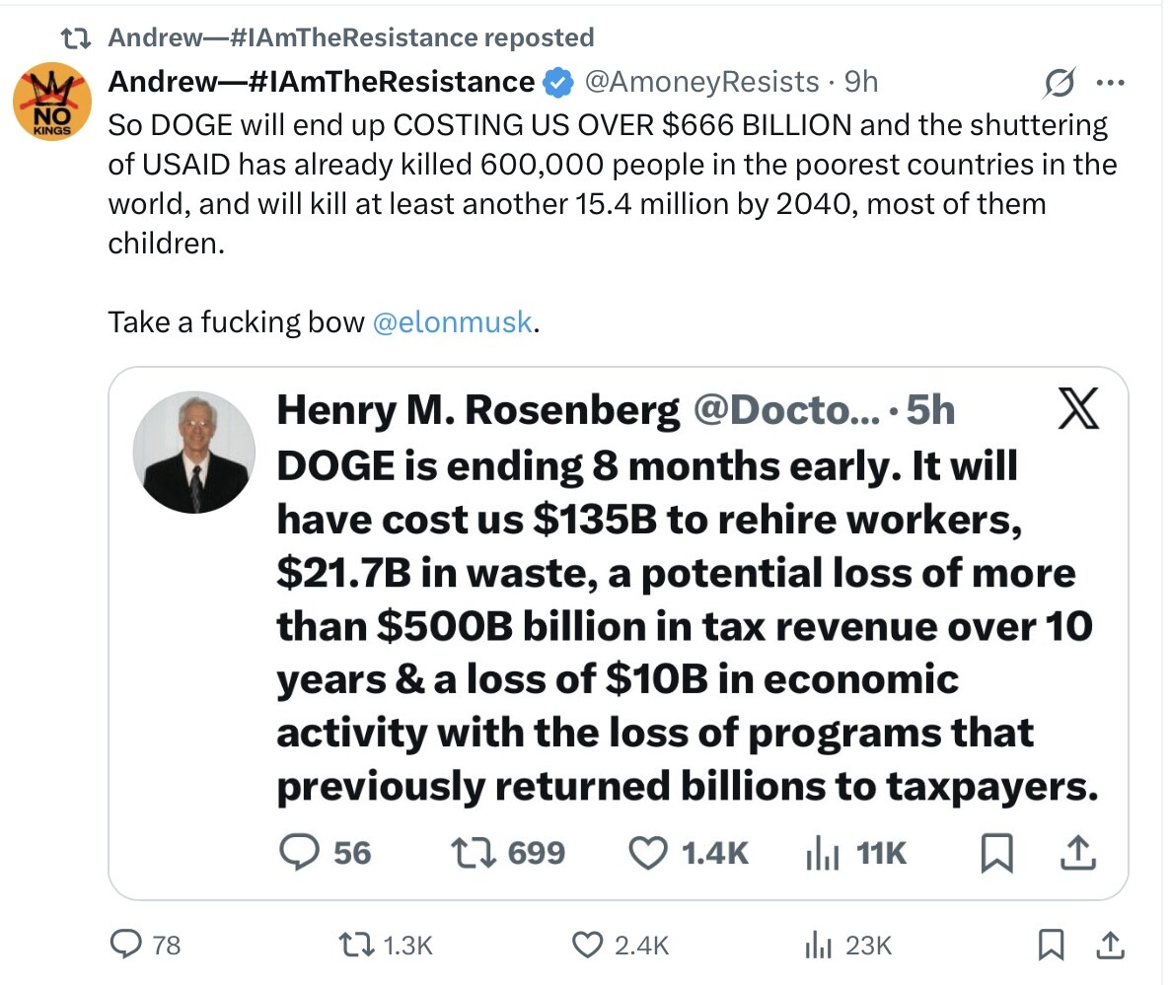Open Henry M. Rosenberg's profile photo

pos(193,452)
